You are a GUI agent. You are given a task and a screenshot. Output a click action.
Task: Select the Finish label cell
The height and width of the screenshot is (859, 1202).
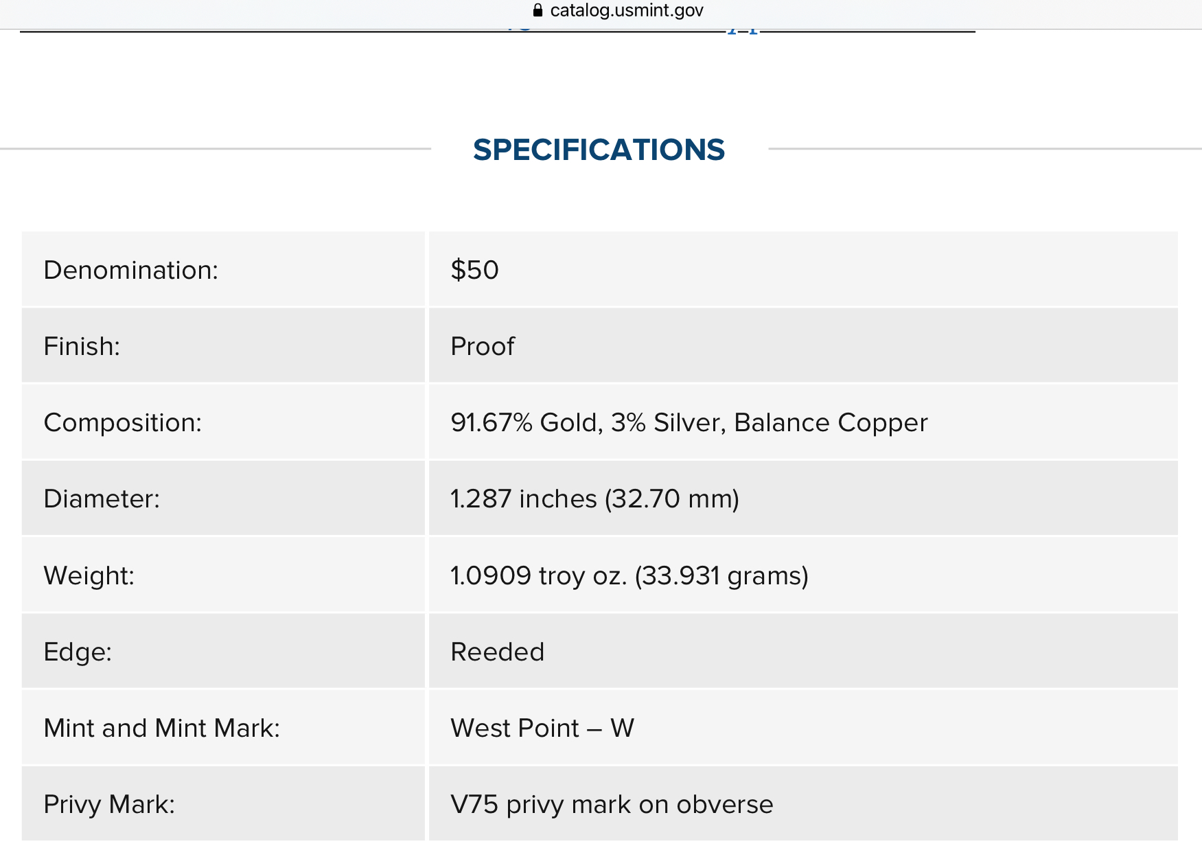pyautogui.click(x=223, y=345)
